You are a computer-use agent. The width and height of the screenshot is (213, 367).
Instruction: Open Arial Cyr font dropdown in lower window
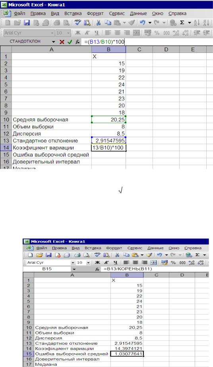pyautogui.click(x=73, y=262)
